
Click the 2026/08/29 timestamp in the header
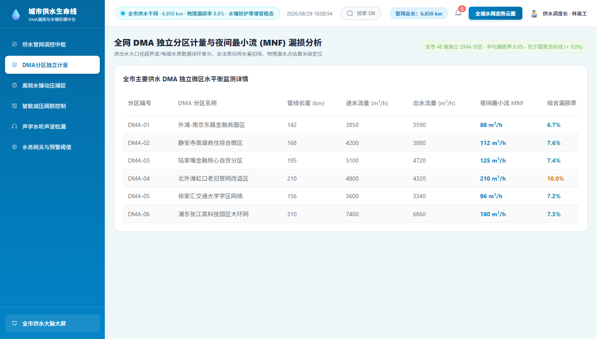[309, 14]
